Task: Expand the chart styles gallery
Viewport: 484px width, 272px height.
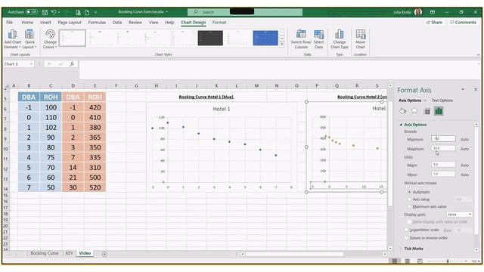Action: [282, 45]
